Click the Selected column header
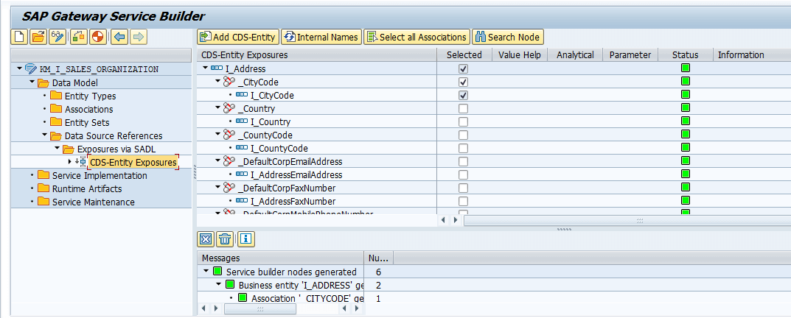 [464, 55]
